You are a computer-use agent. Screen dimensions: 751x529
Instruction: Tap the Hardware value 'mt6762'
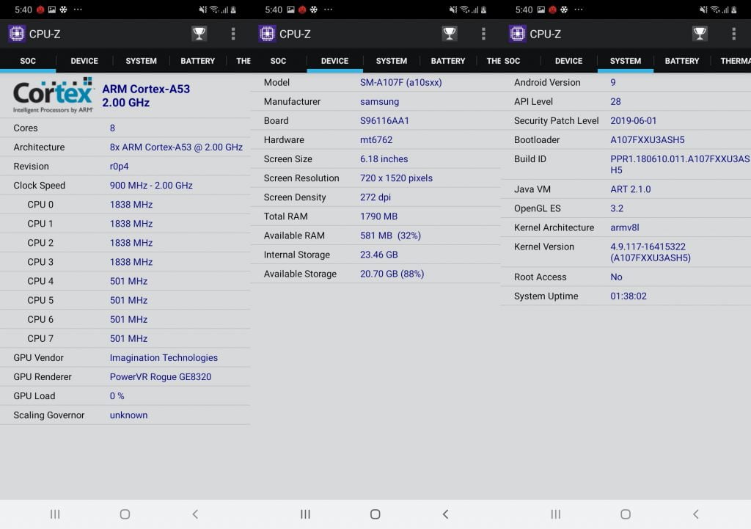coord(376,140)
